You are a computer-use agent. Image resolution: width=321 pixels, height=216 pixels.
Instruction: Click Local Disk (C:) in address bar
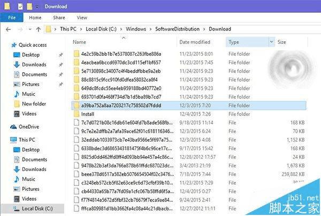click(101, 29)
